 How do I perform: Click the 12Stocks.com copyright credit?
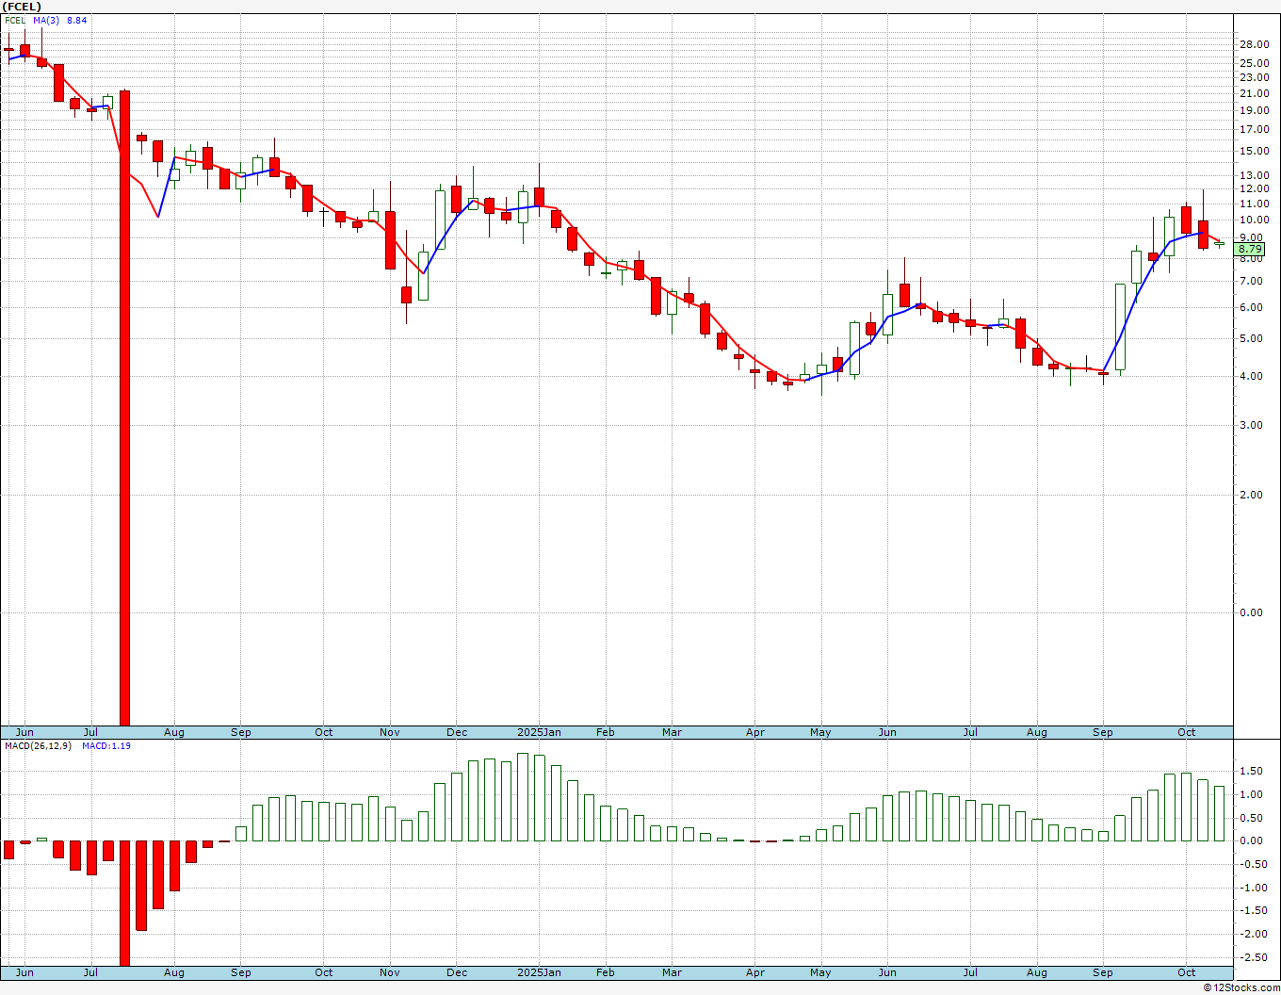(x=1240, y=987)
